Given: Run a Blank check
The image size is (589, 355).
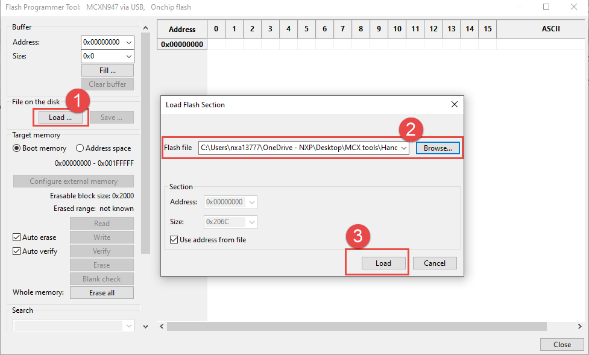Looking at the screenshot, I should click(101, 278).
